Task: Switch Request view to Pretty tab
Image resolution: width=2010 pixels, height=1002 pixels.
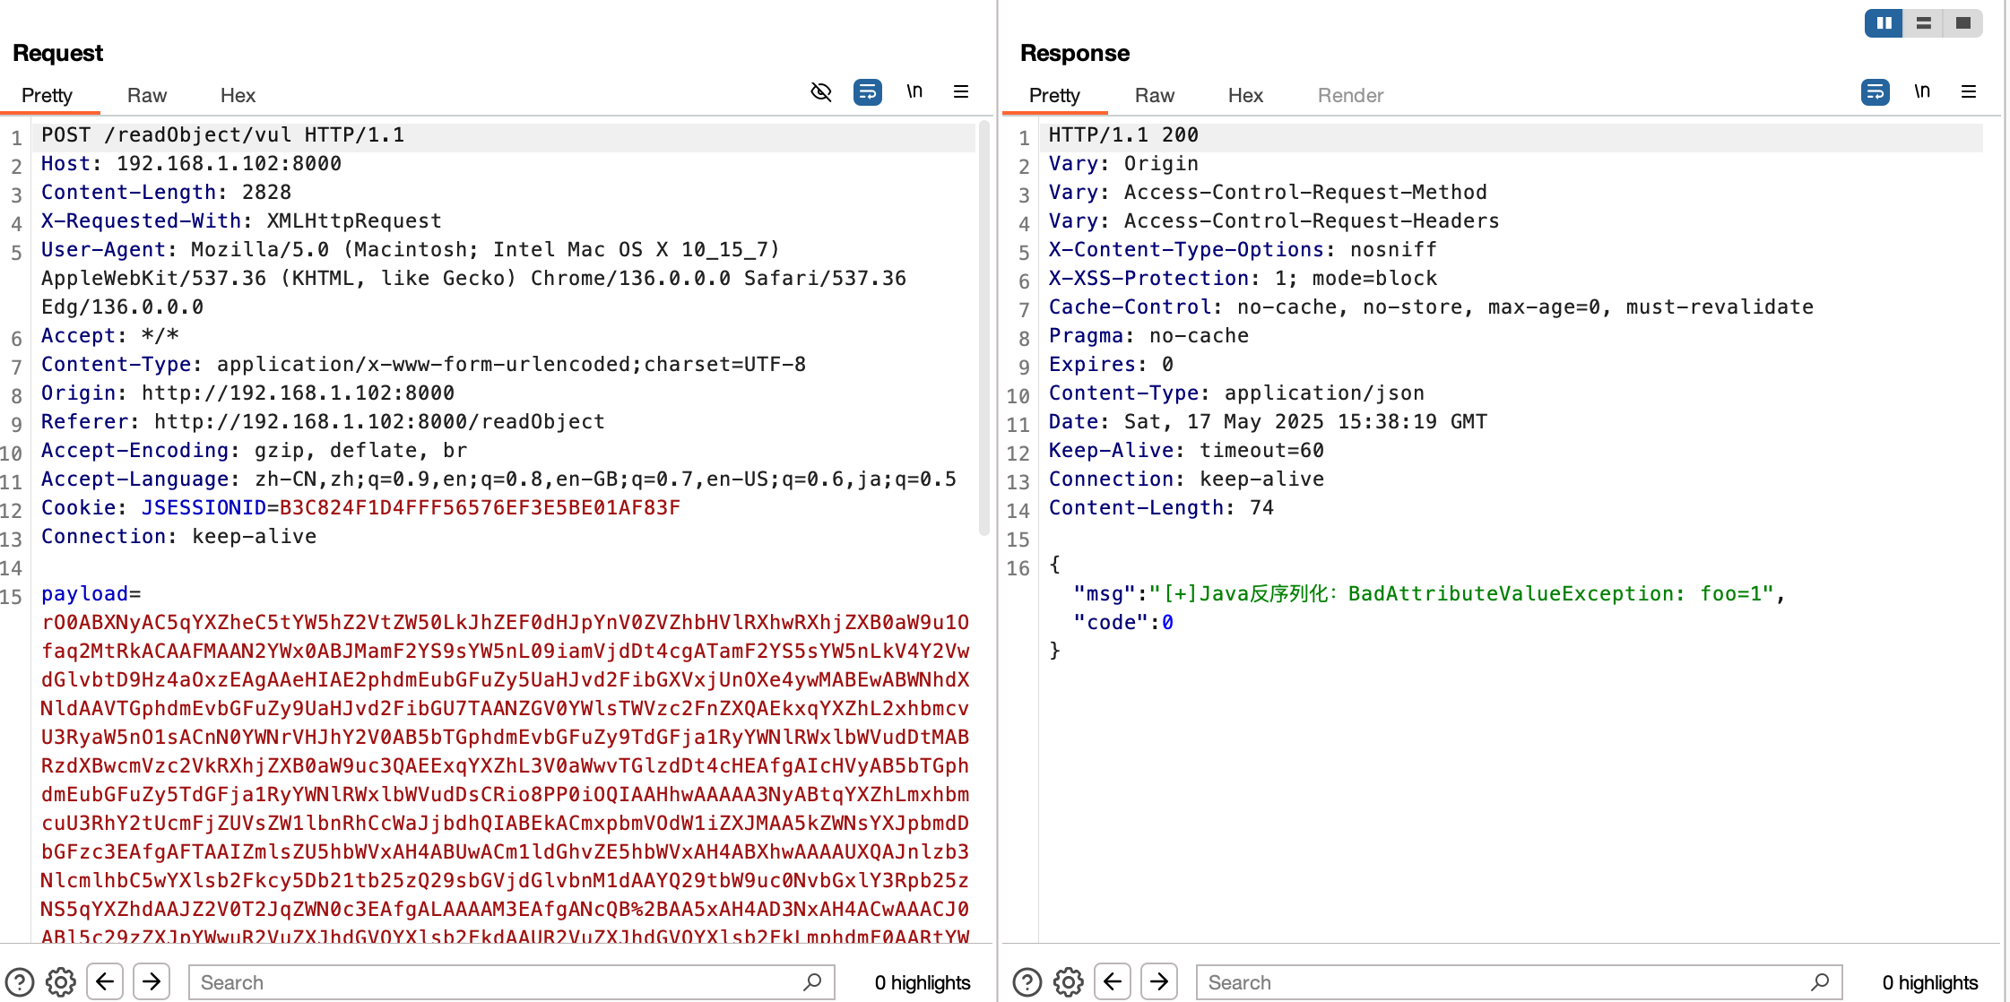Action: (x=47, y=95)
